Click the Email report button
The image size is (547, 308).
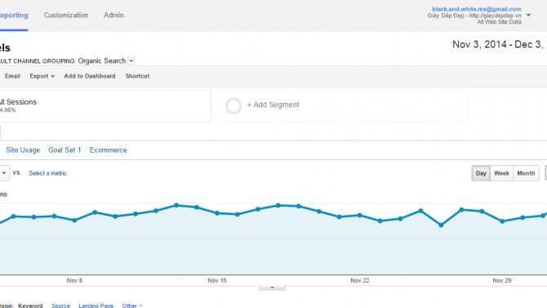12,76
